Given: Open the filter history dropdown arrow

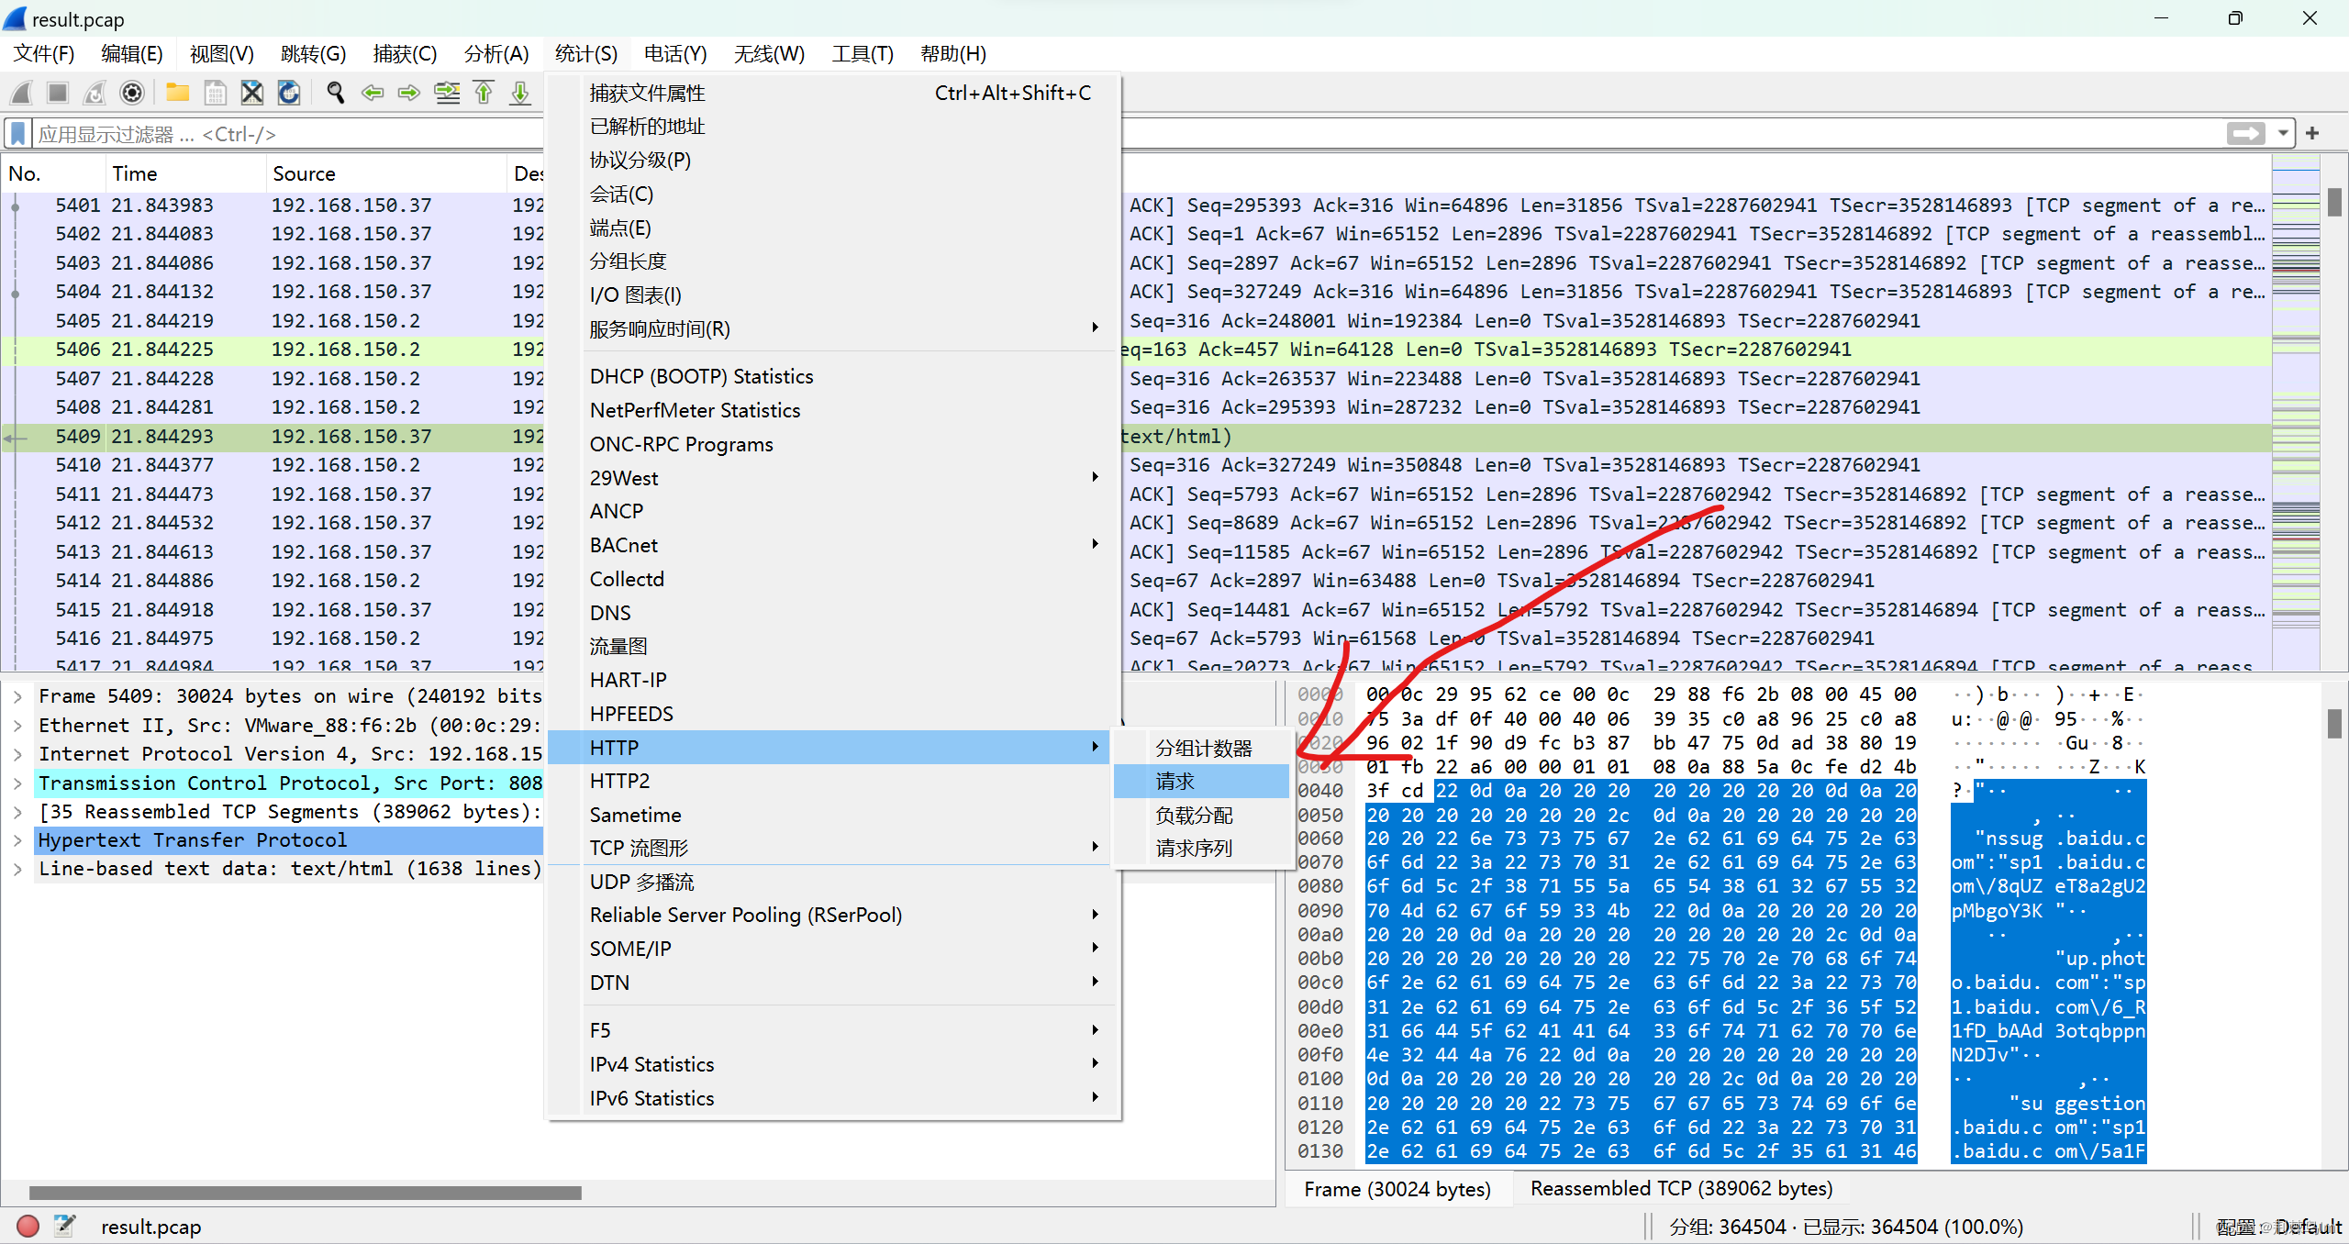Looking at the screenshot, I should [x=2282, y=134].
